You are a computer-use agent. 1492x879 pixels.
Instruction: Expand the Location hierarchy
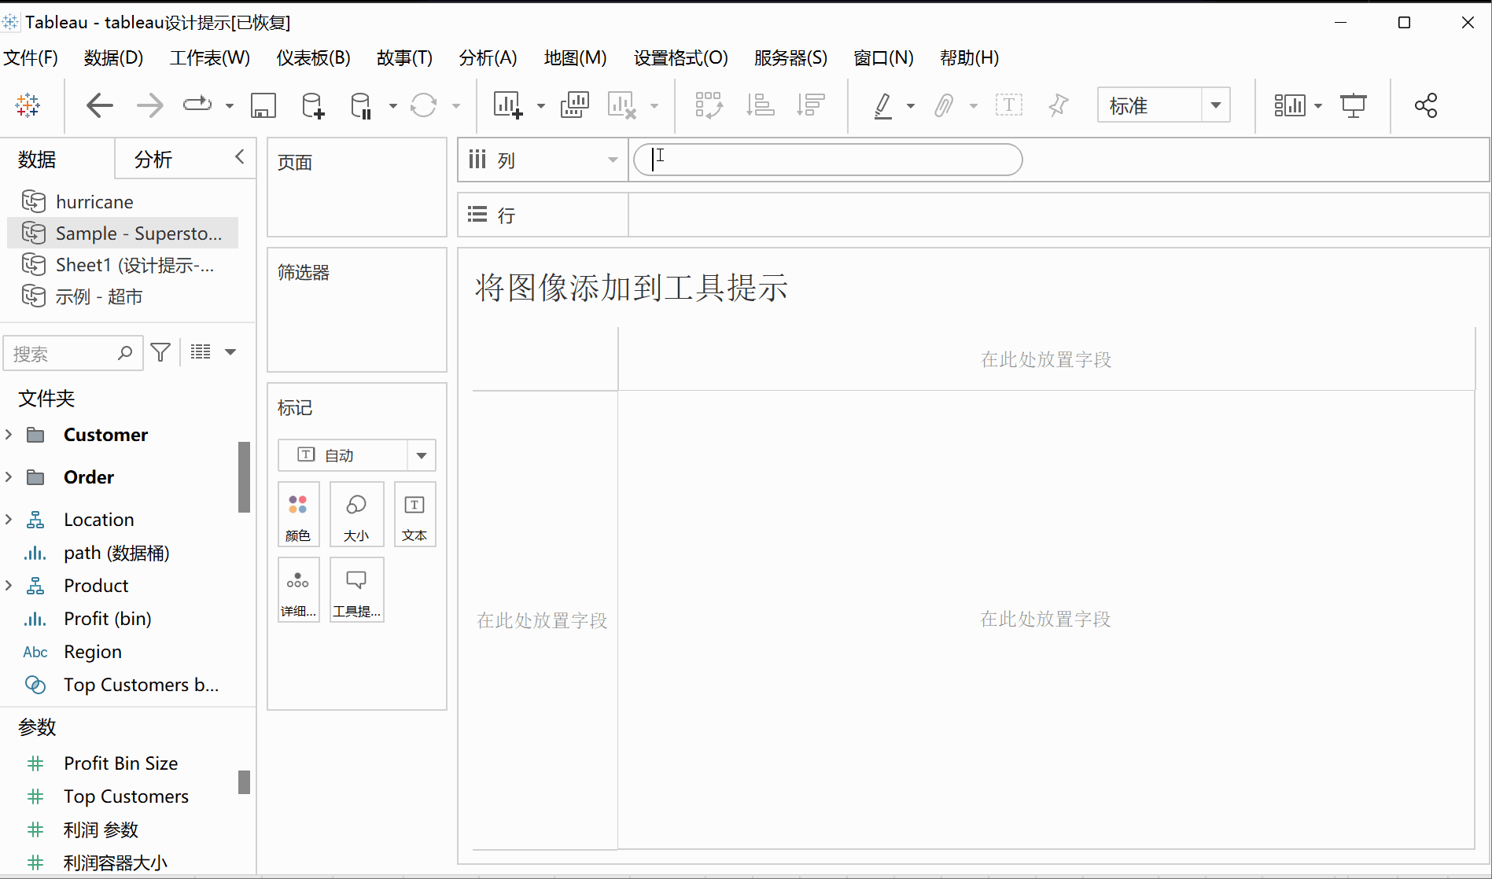(9, 519)
